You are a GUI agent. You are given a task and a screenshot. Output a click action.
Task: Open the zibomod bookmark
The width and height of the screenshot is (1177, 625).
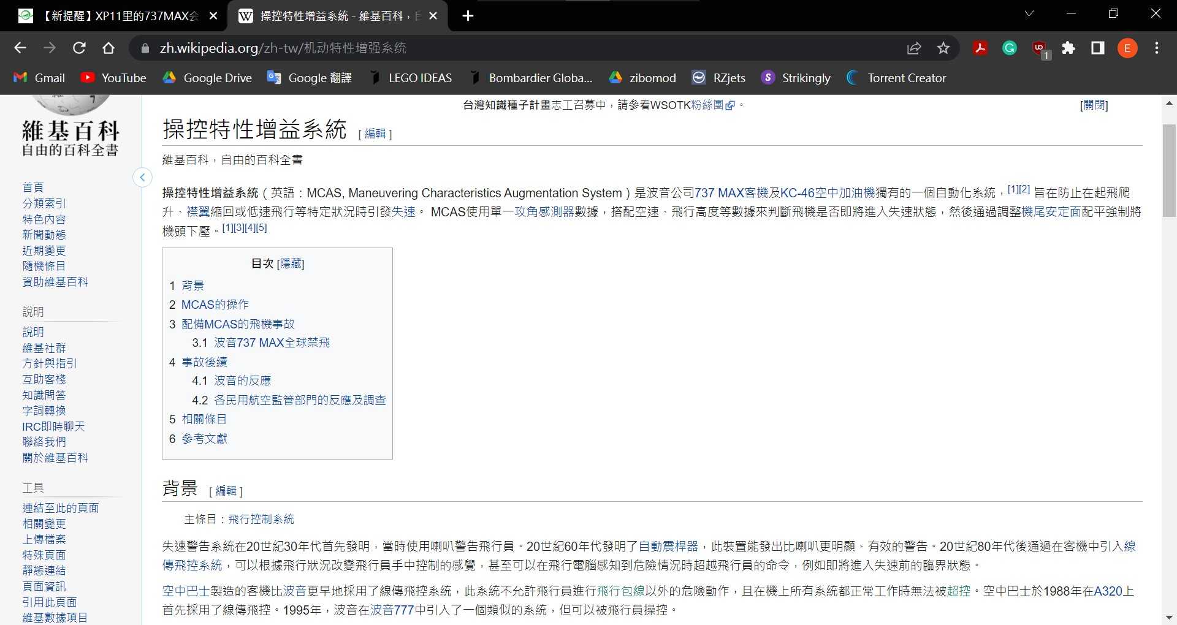click(x=642, y=78)
